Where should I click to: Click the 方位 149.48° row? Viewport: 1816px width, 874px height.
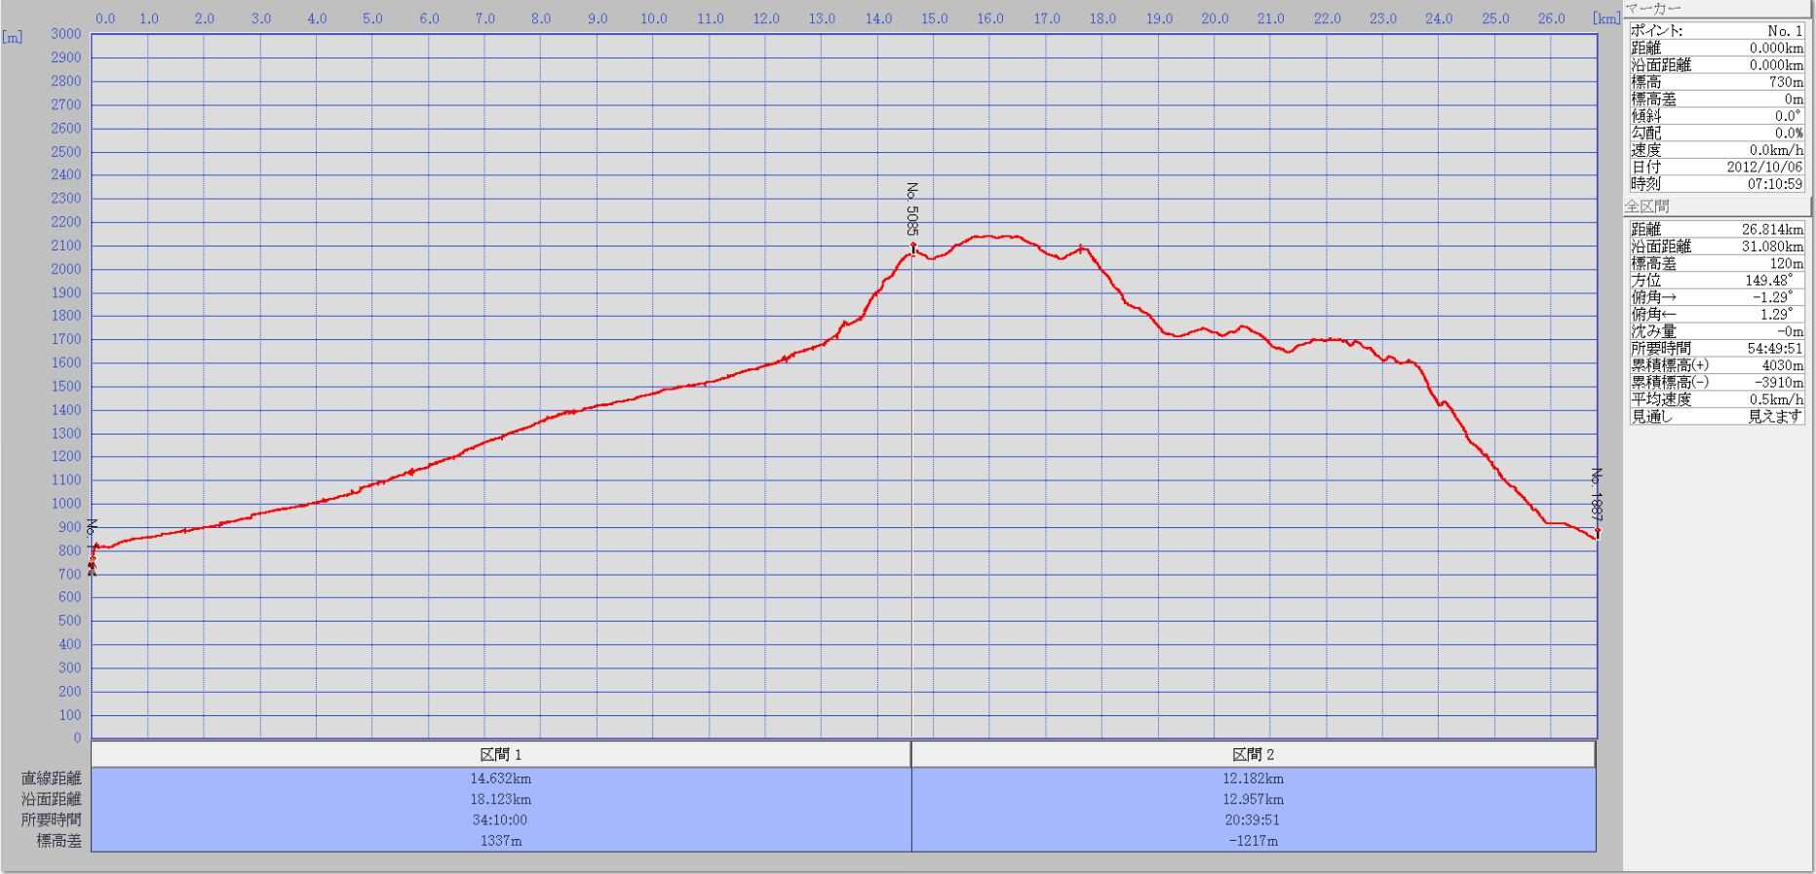pos(1717,281)
